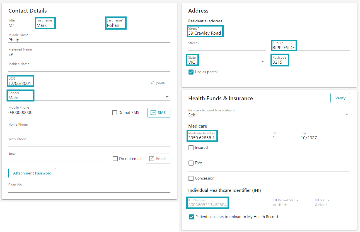Click the Verify button
The image size is (360, 232).
[x=340, y=98]
